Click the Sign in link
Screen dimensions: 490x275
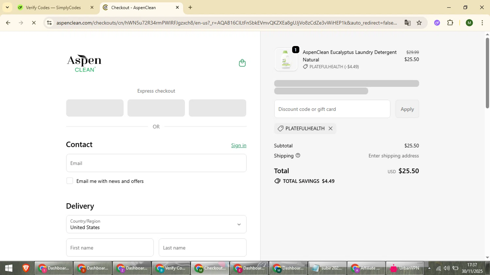tap(239, 145)
